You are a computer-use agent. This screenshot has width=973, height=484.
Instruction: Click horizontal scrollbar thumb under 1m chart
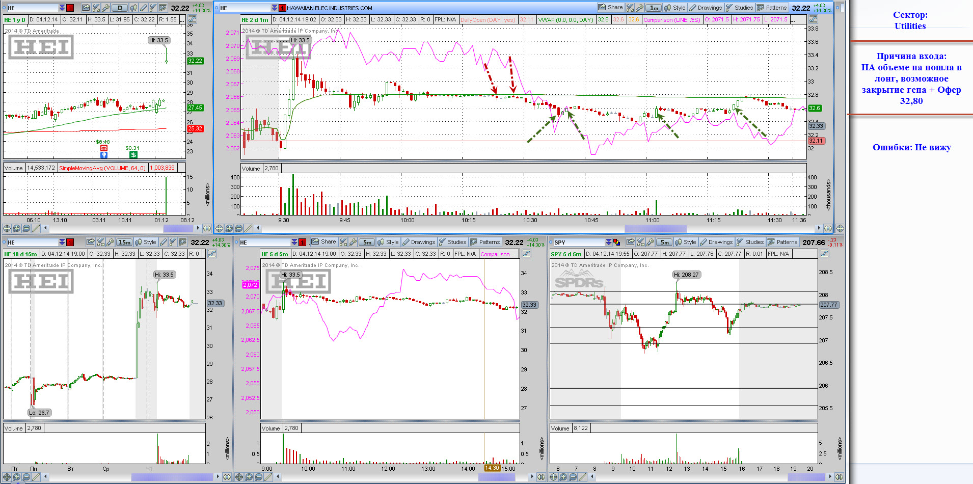(656, 228)
